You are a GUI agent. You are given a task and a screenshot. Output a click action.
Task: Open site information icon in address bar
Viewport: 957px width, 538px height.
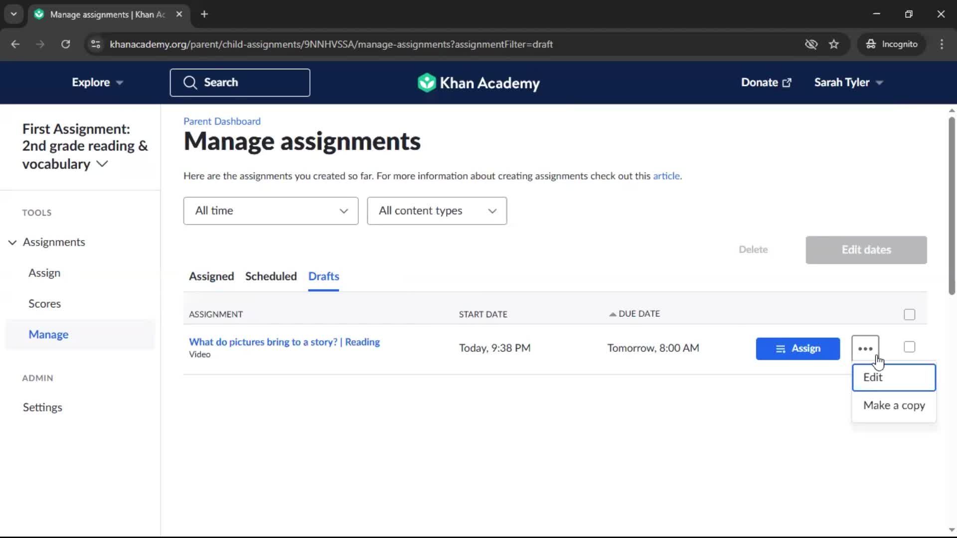click(96, 44)
